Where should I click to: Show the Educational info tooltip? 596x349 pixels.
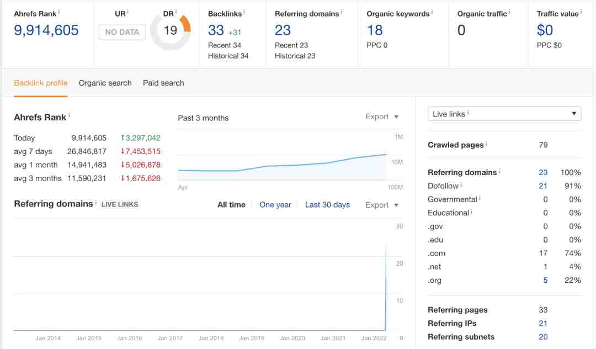coord(471,211)
